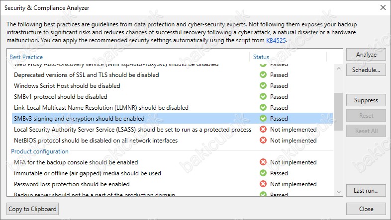The image size is (391, 220).
Task: Click green Passed icon for deprecated SSL/TLS row
Action: click(x=263, y=74)
